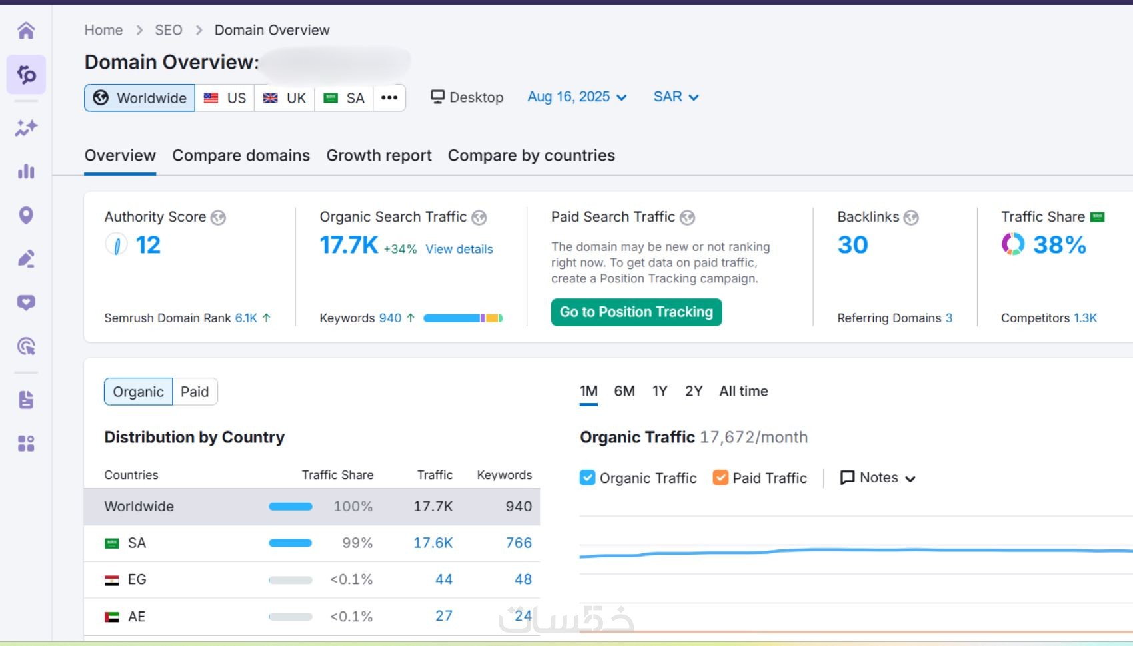Open the Content pencil sidebar icon
The height and width of the screenshot is (646, 1133).
coord(26,258)
